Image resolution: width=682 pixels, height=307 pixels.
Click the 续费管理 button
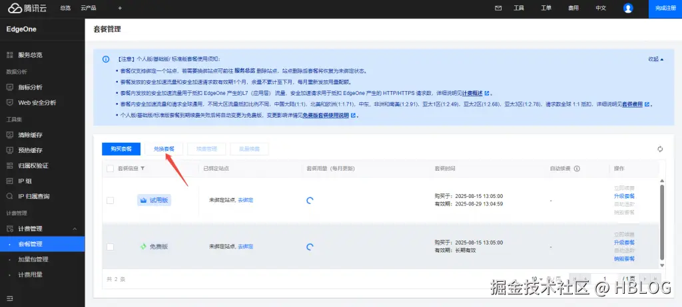pos(206,149)
